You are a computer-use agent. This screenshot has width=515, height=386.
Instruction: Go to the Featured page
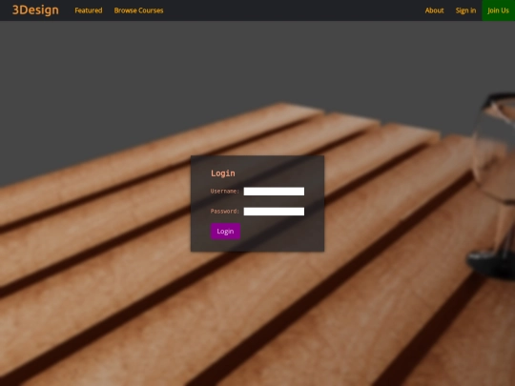[89, 10]
